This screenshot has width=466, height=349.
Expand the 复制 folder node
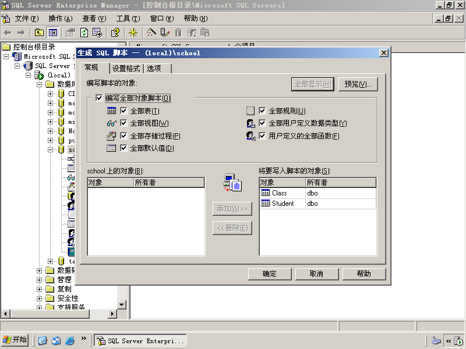click(39, 289)
